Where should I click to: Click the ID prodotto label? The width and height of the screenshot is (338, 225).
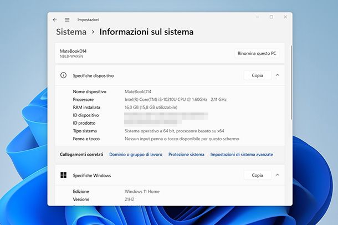84,123
